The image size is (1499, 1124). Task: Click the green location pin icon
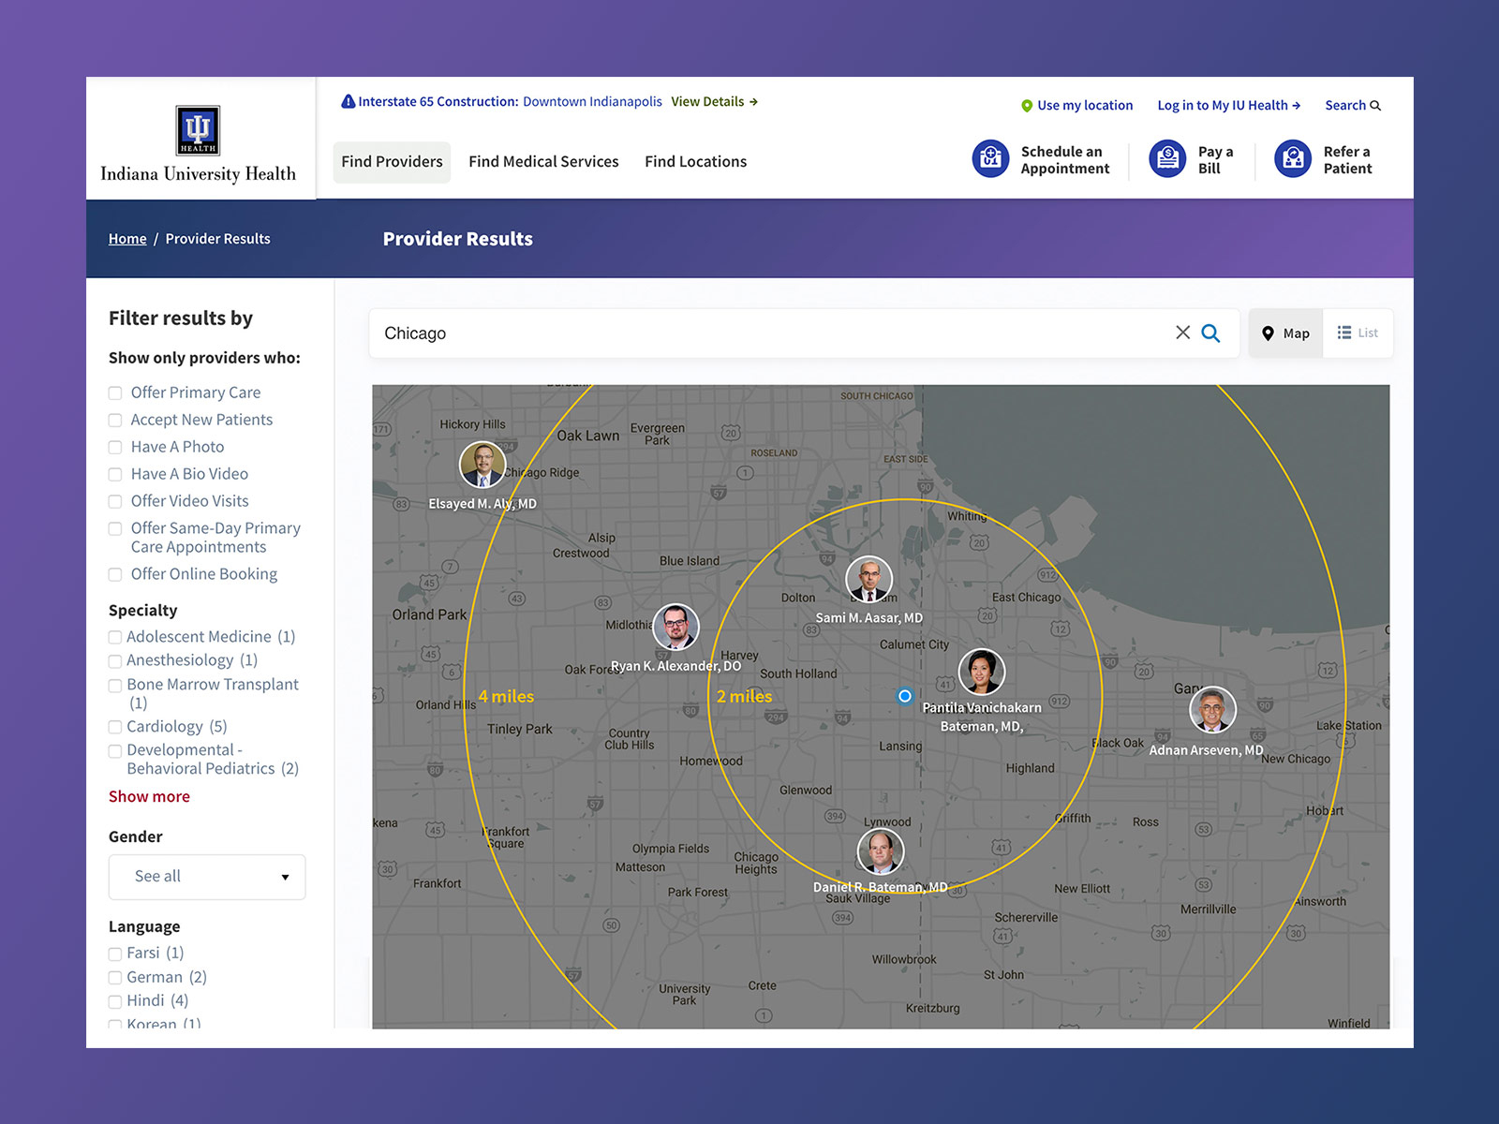tap(1027, 106)
